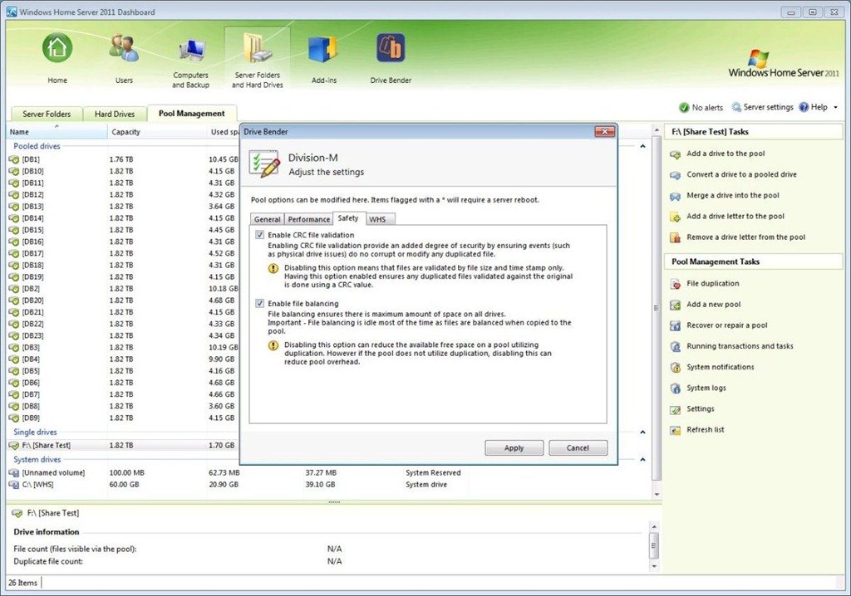Click the Refresh list link
The height and width of the screenshot is (596, 851).
pyautogui.click(x=705, y=429)
